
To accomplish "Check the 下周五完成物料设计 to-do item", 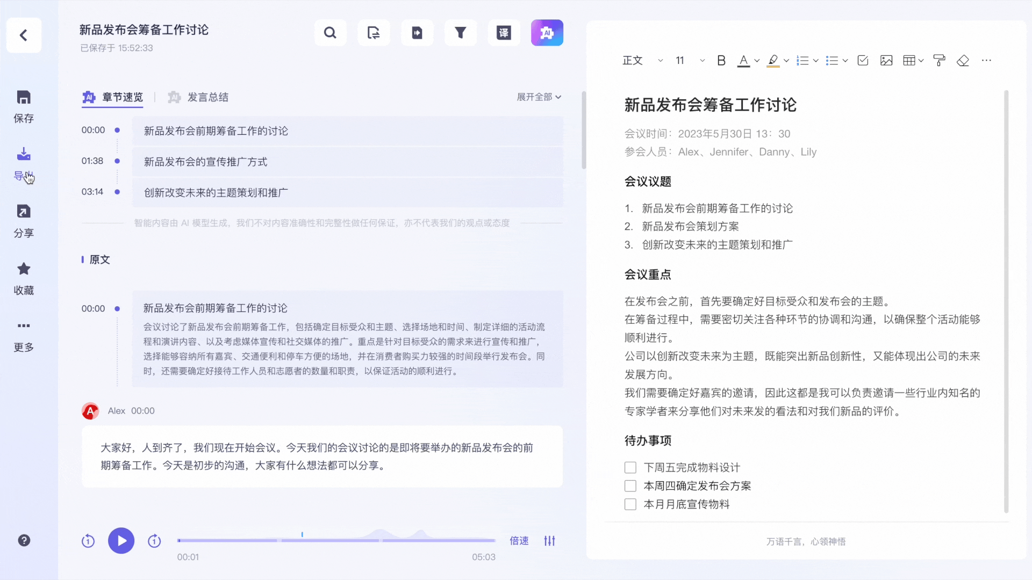I will 629,467.
